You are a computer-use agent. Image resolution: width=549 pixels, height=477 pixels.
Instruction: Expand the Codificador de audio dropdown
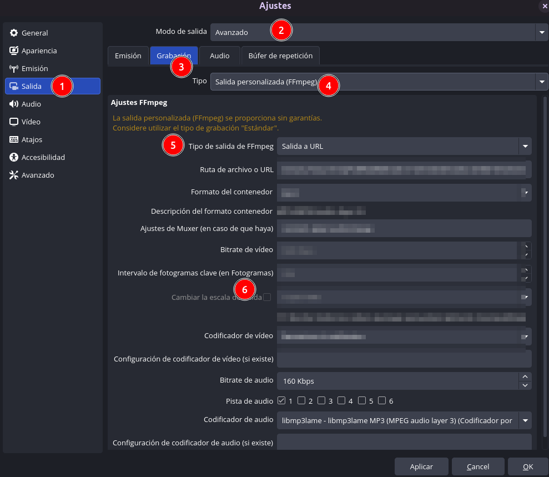point(404,420)
